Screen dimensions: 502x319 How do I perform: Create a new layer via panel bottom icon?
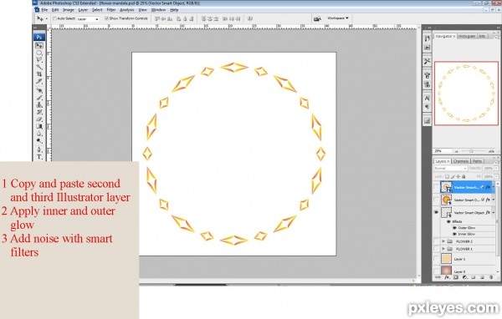tap(482, 277)
